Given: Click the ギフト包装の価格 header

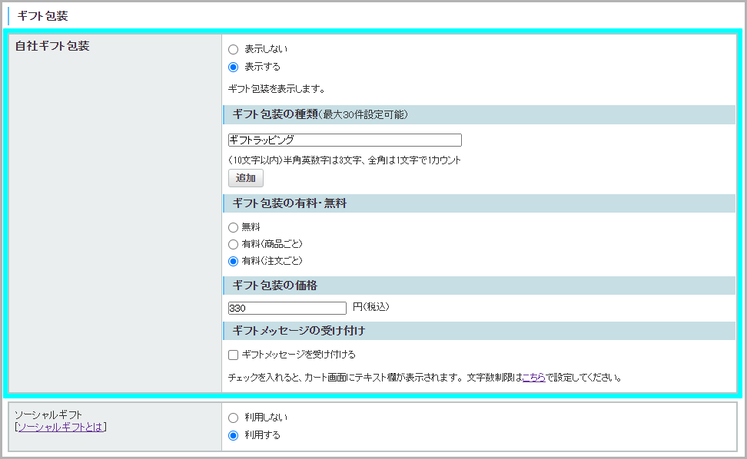Looking at the screenshot, I should tap(480, 286).
